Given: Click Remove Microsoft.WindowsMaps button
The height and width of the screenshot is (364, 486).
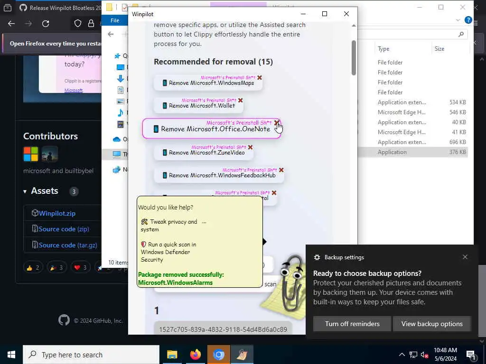Looking at the screenshot, I should coord(208,83).
